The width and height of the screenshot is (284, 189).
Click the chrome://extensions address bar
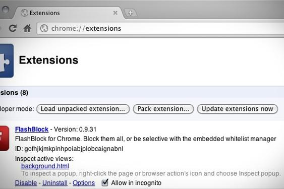click(160, 28)
